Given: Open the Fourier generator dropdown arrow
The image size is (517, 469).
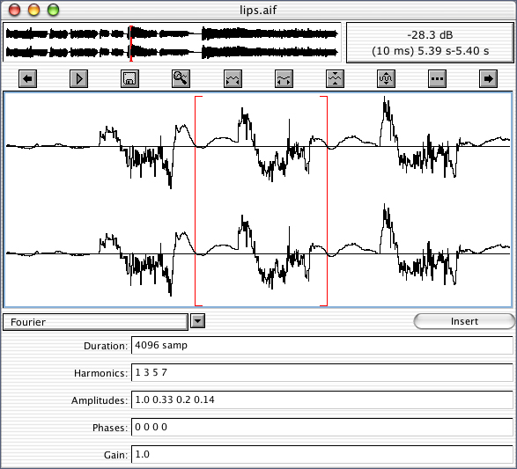Looking at the screenshot, I should (198, 321).
